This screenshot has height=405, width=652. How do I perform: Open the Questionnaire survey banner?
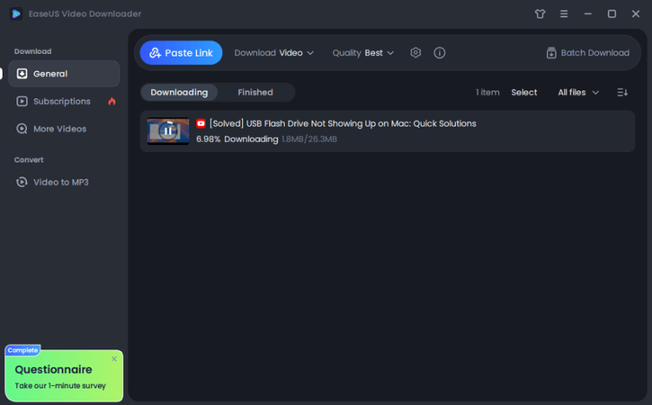coord(64,376)
